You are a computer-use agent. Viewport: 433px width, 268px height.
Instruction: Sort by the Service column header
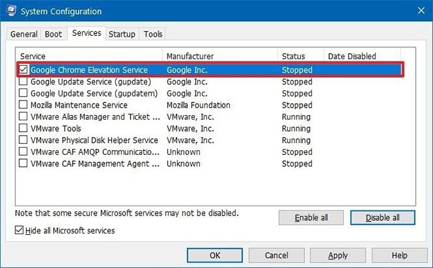[x=89, y=57]
